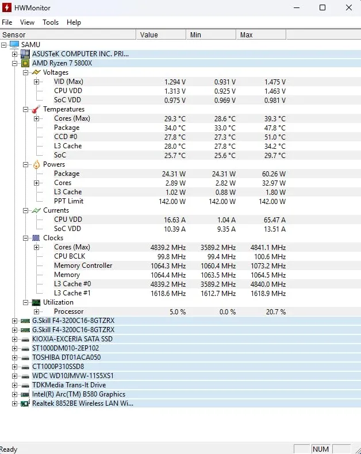Click the Clocks square-wave icon
The image size is (361, 454).
[36, 238]
